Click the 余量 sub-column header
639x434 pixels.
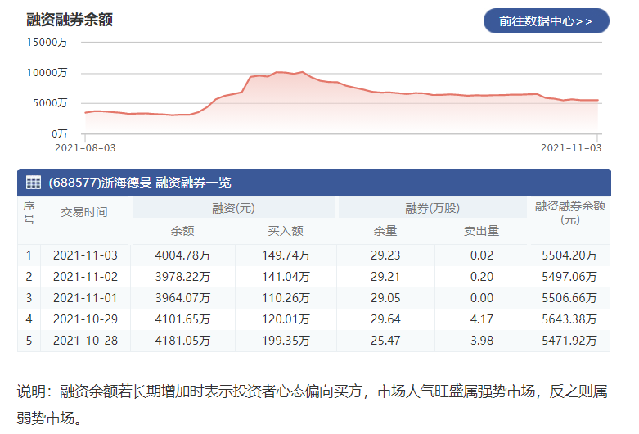click(x=385, y=231)
